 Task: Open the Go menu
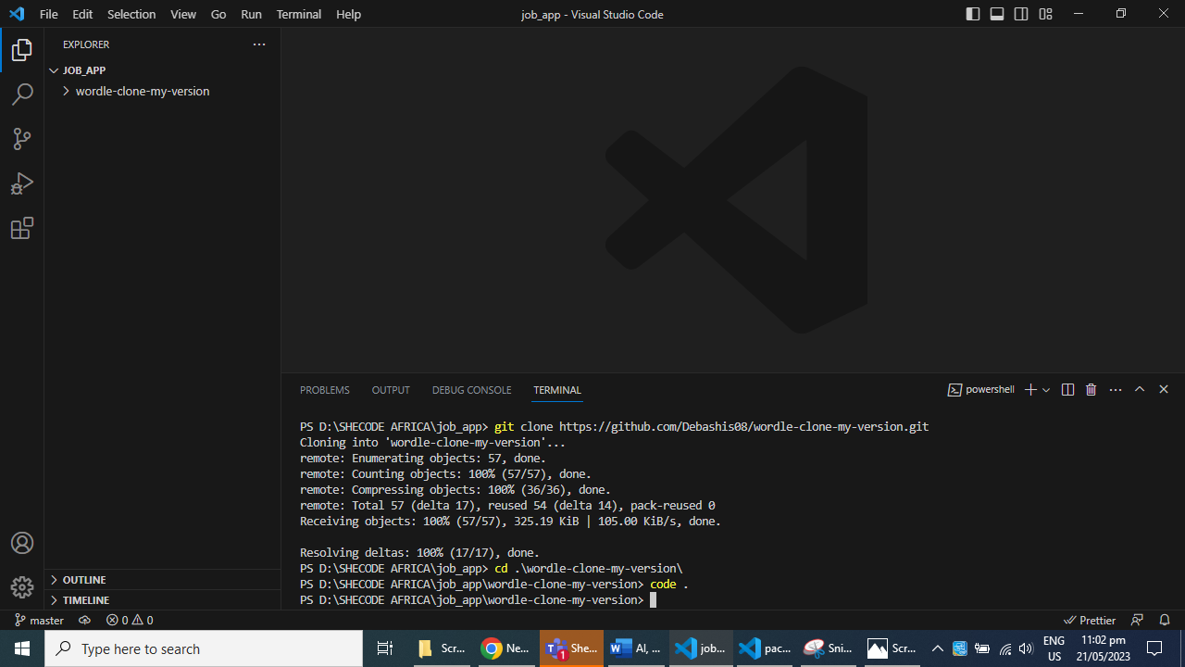[x=218, y=14]
